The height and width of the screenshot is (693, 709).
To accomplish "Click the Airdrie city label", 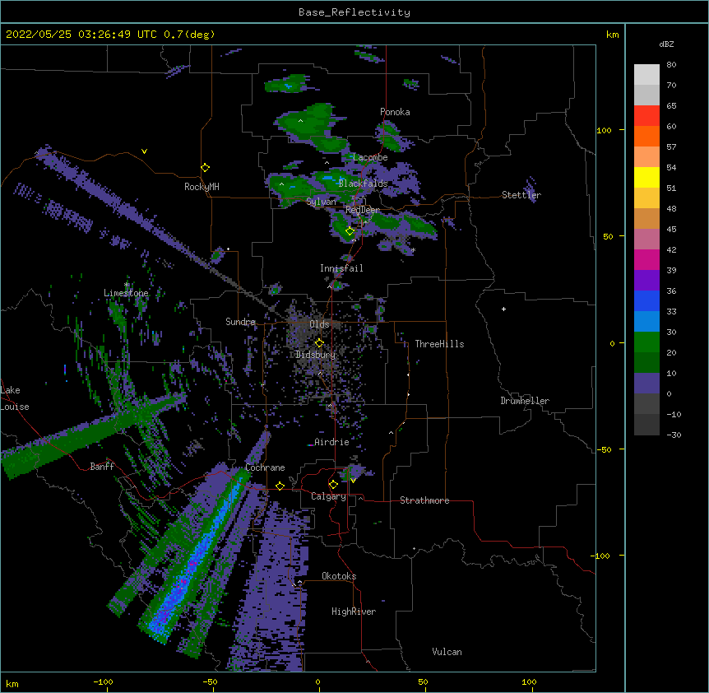I will [331, 442].
